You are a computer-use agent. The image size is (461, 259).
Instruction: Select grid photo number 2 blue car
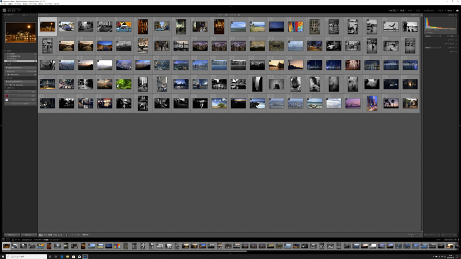(x=66, y=26)
